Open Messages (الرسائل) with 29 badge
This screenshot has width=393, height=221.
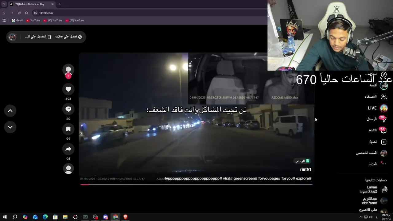click(377, 119)
